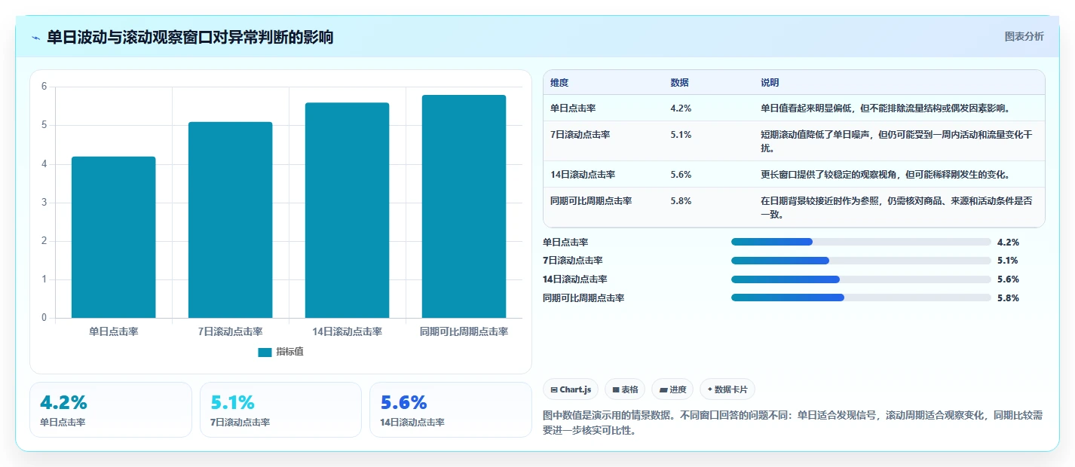Click the y-axis label 6

[44, 87]
